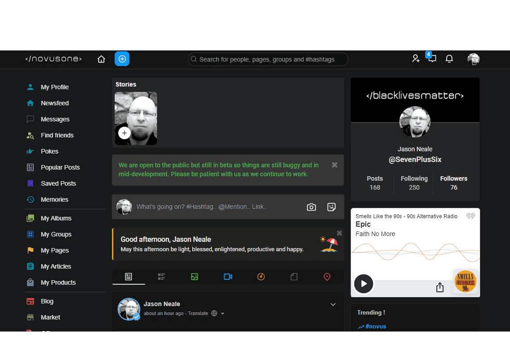Expand the post options chevron
The width and height of the screenshot is (510, 340).
(x=333, y=304)
